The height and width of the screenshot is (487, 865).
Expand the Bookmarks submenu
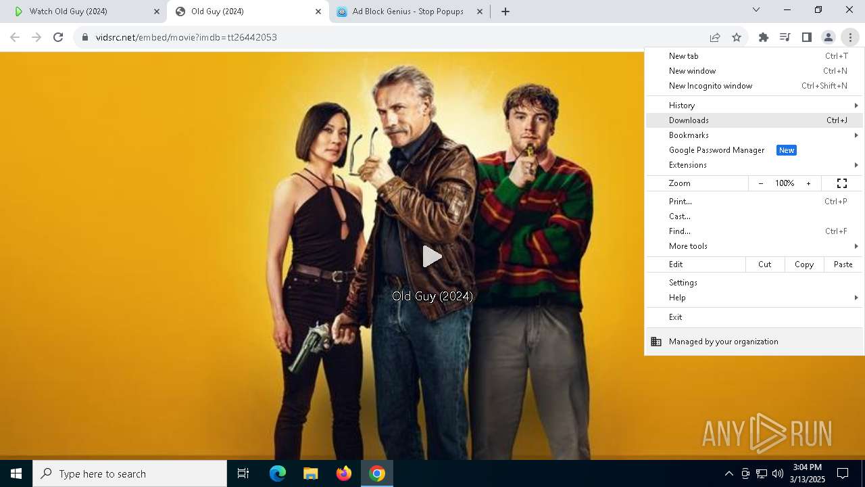[x=754, y=135]
